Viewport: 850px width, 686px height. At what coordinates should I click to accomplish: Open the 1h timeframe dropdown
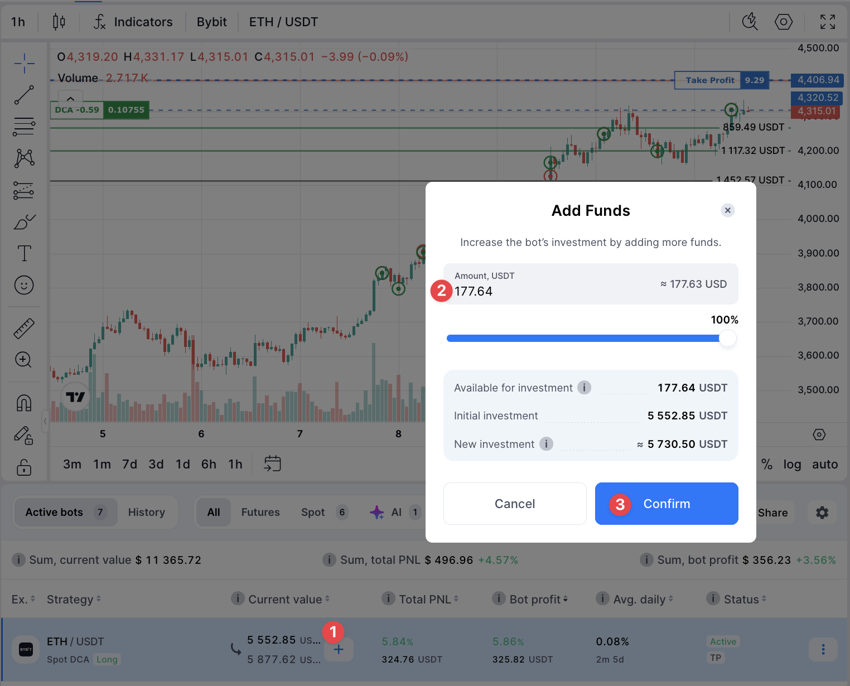[x=18, y=22]
